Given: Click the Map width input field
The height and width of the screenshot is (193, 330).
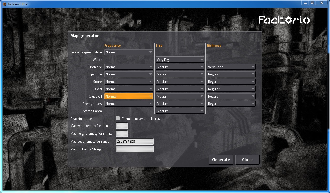Looking at the screenshot, I should [x=122, y=126].
